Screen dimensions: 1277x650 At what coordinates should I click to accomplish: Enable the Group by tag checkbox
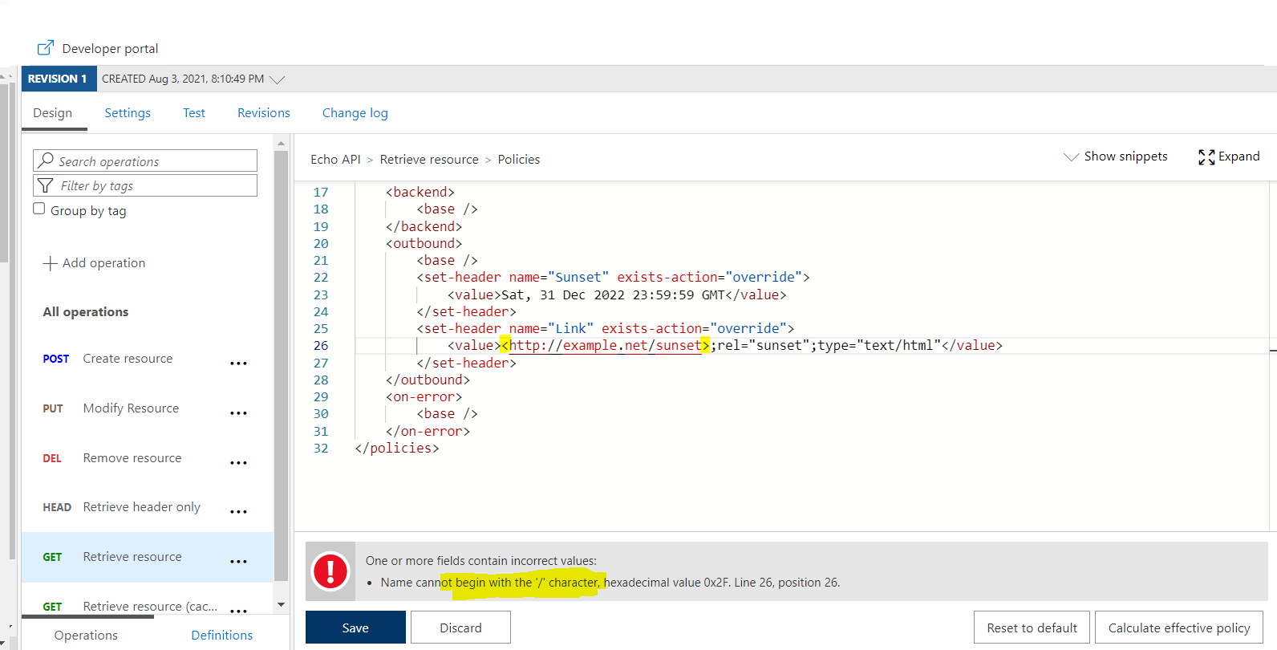(x=39, y=209)
